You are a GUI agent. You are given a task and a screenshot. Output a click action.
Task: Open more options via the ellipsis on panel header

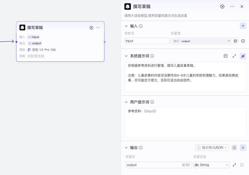(232, 7)
